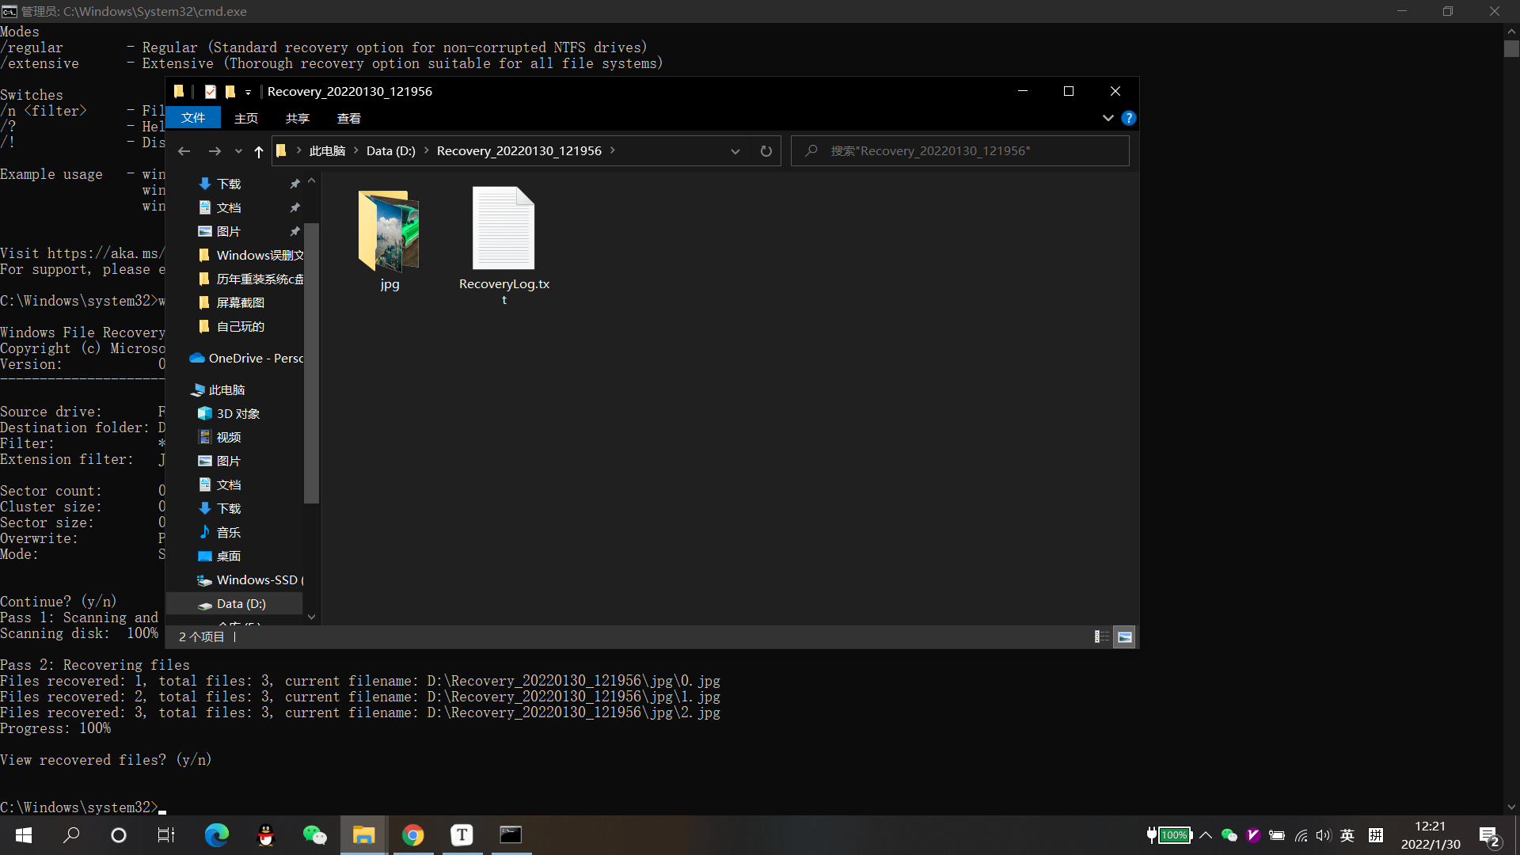Expand the ribbon chevron
Image resolution: width=1520 pixels, height=855 pixels.
point(1108,118)
